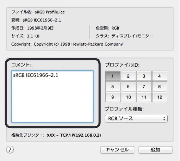Click the Hewlett-Packard copyright text
This screenshot has height=161, width=180.
(78, 44)
